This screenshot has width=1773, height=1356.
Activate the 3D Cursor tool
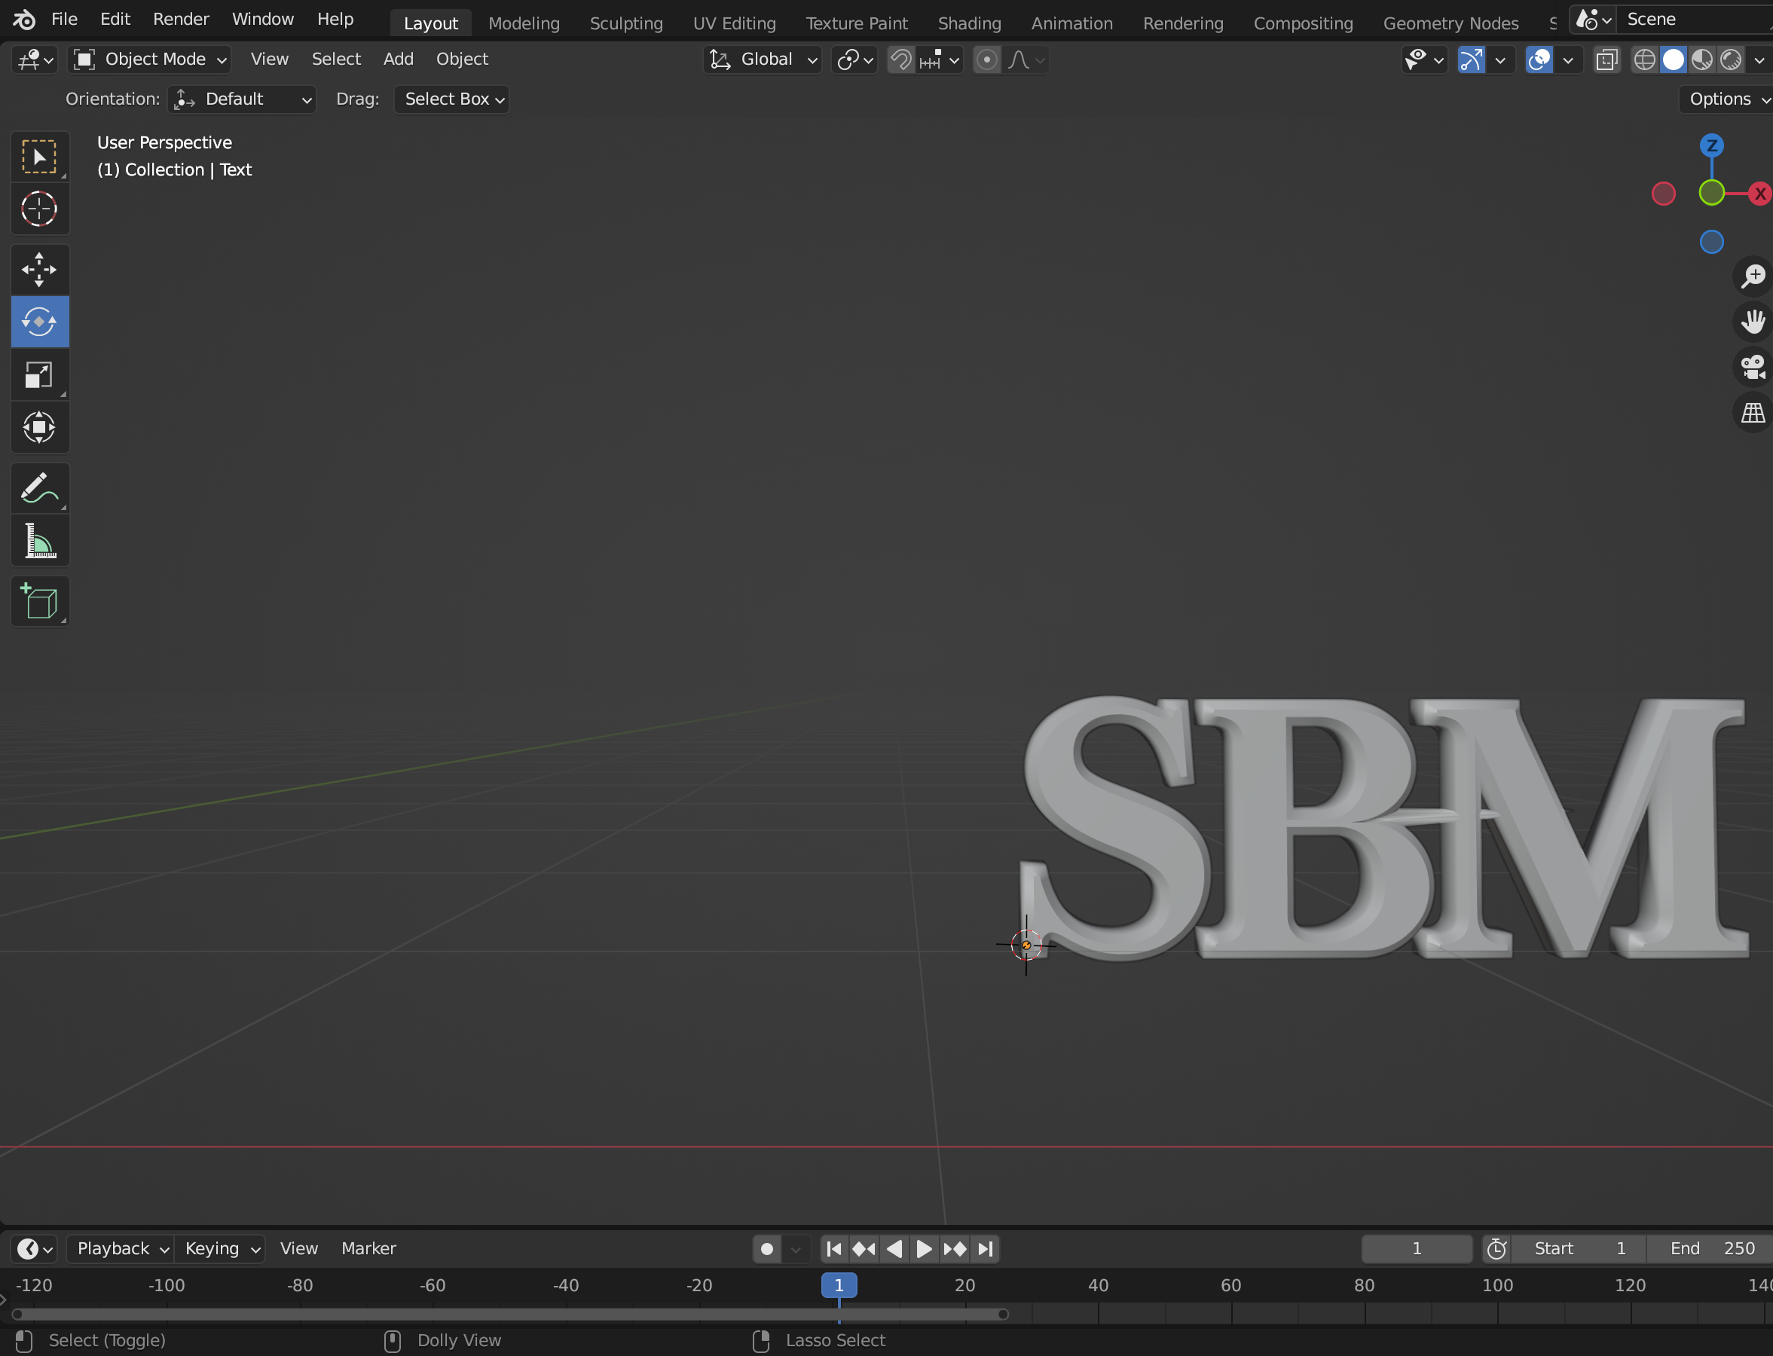point(40,209)
